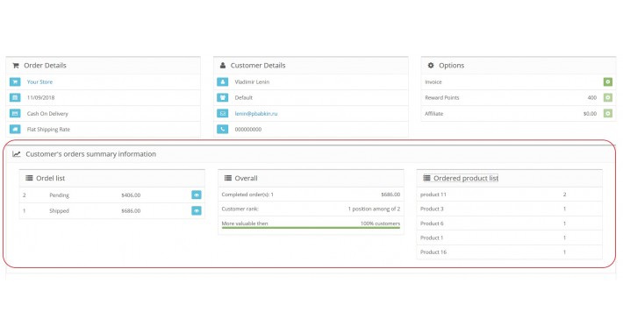
Task: Click the group icon beside Default
Action: (x=223, y=97)
